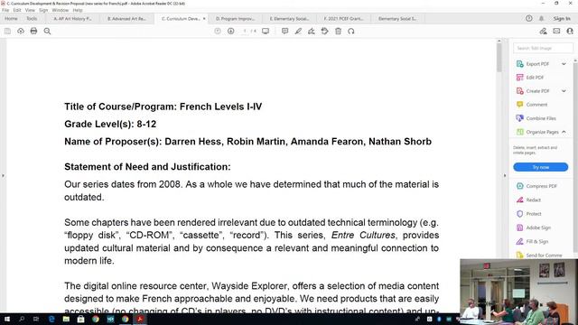Click the Windows Start button
The height and width of the screenshot is (325, 578).
click(7, 319)
